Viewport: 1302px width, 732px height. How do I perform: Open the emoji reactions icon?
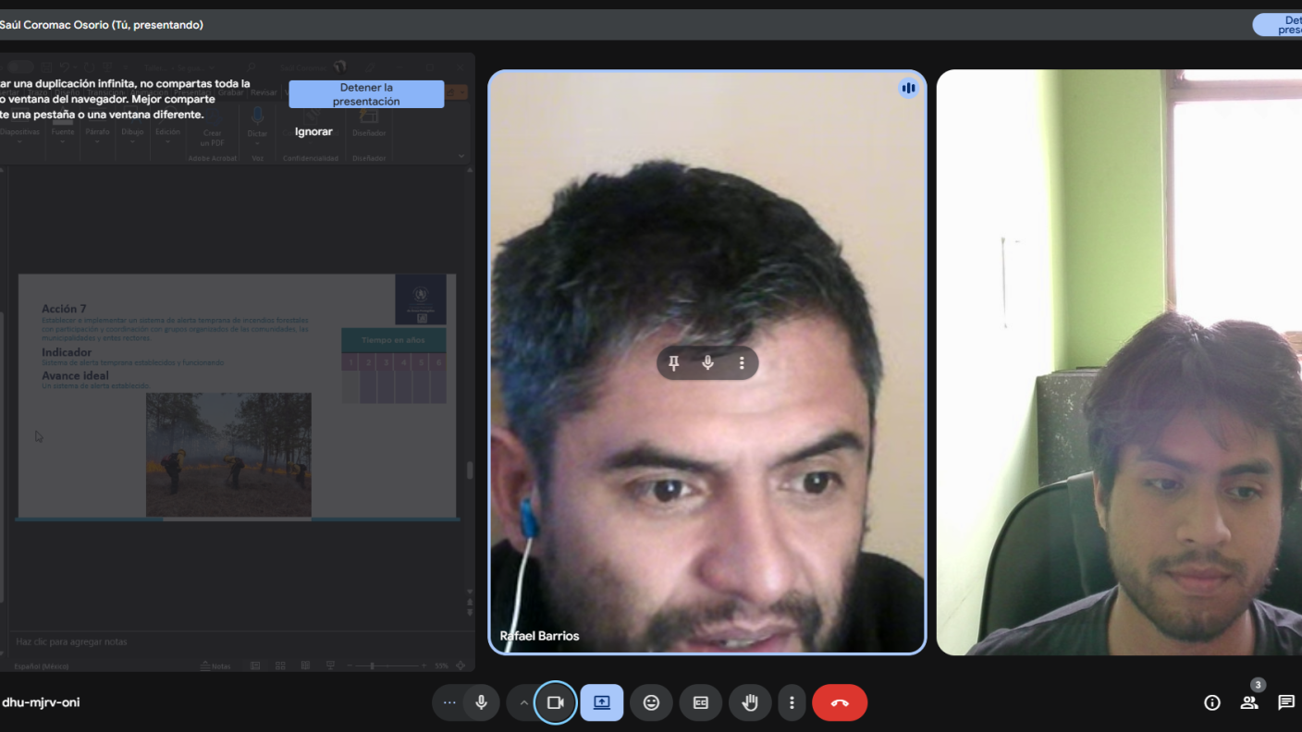click(651, 702)
